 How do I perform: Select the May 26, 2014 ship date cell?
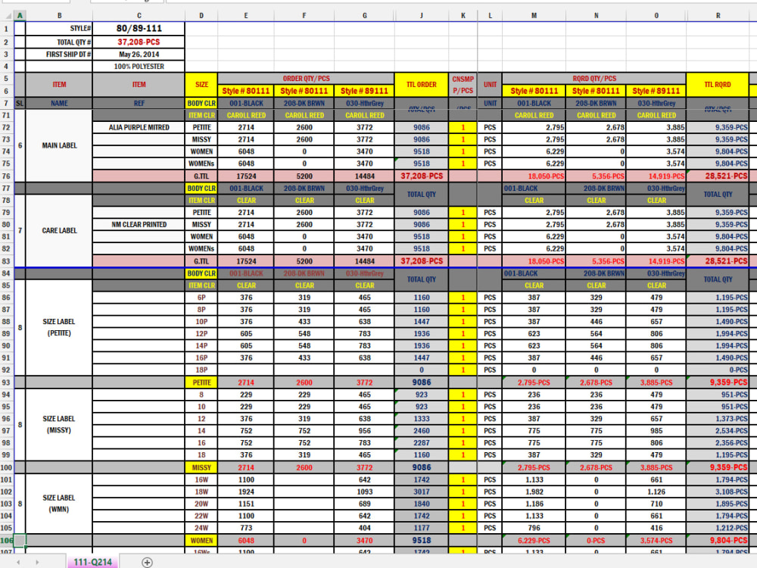coord(139,54)
